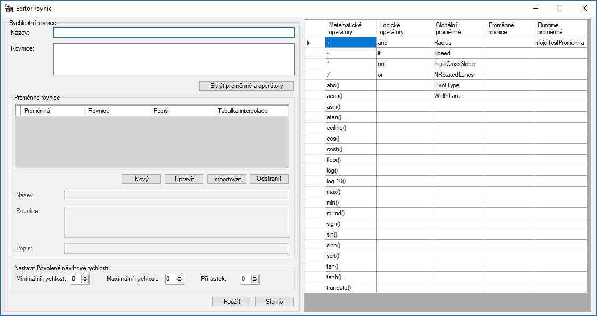Click the Importovat button
The image size is (597, 316).
pos(226,179)
